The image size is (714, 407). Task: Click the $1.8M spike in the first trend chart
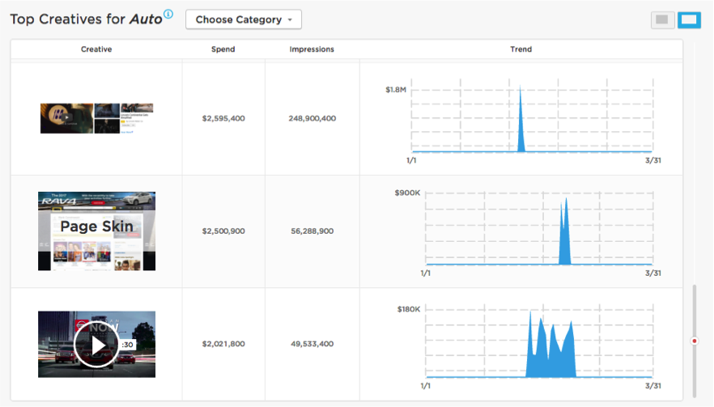(521, 119)
